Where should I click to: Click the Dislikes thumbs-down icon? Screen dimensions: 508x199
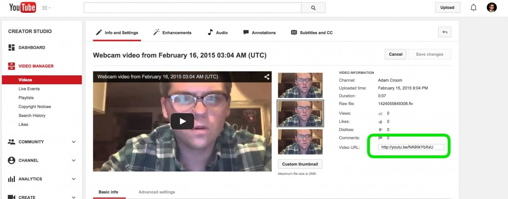tap(380, 130)
